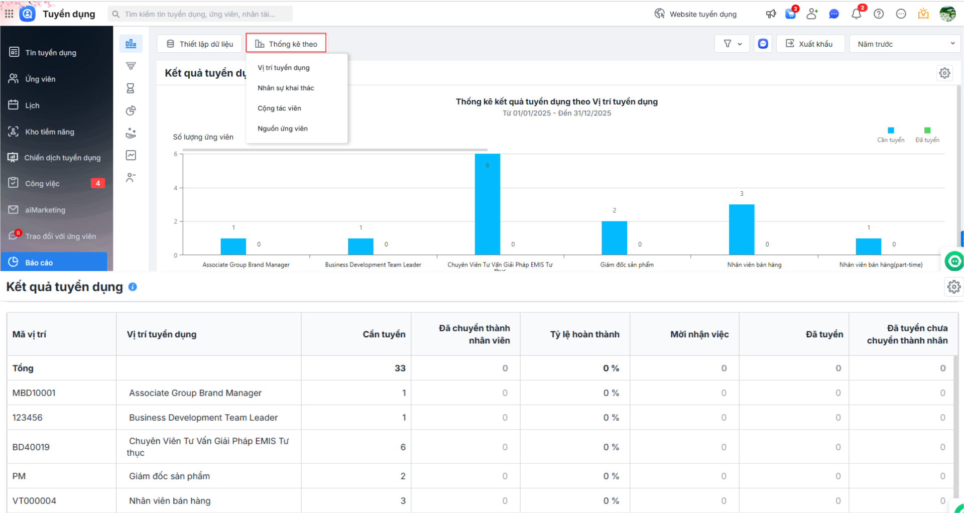Open the hourglass report icon

(x=131, y=88)
